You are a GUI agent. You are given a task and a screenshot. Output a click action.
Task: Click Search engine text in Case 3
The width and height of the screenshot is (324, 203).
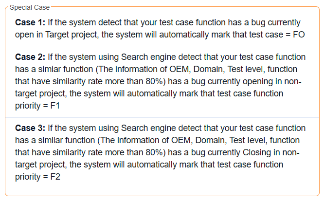click(x=148, y=128)
